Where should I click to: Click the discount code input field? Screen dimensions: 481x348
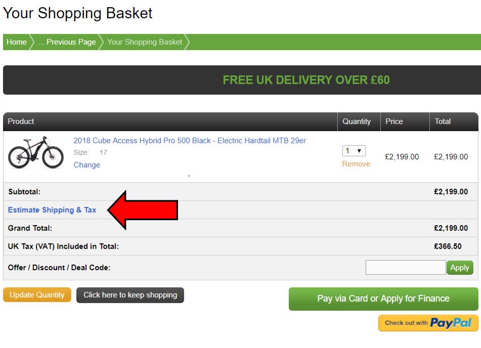(x=406, y=268)
